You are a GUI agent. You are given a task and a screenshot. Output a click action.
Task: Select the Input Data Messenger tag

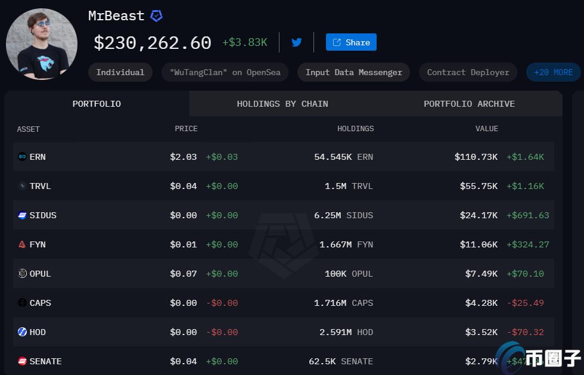point(353,72)
